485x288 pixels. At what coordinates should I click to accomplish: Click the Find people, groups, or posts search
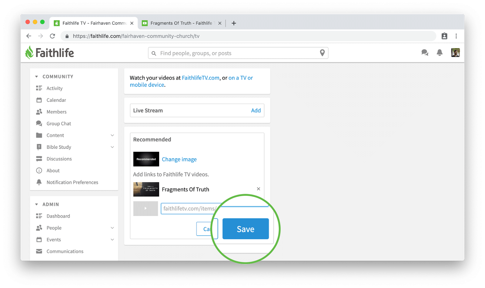(x=238, y=53)
